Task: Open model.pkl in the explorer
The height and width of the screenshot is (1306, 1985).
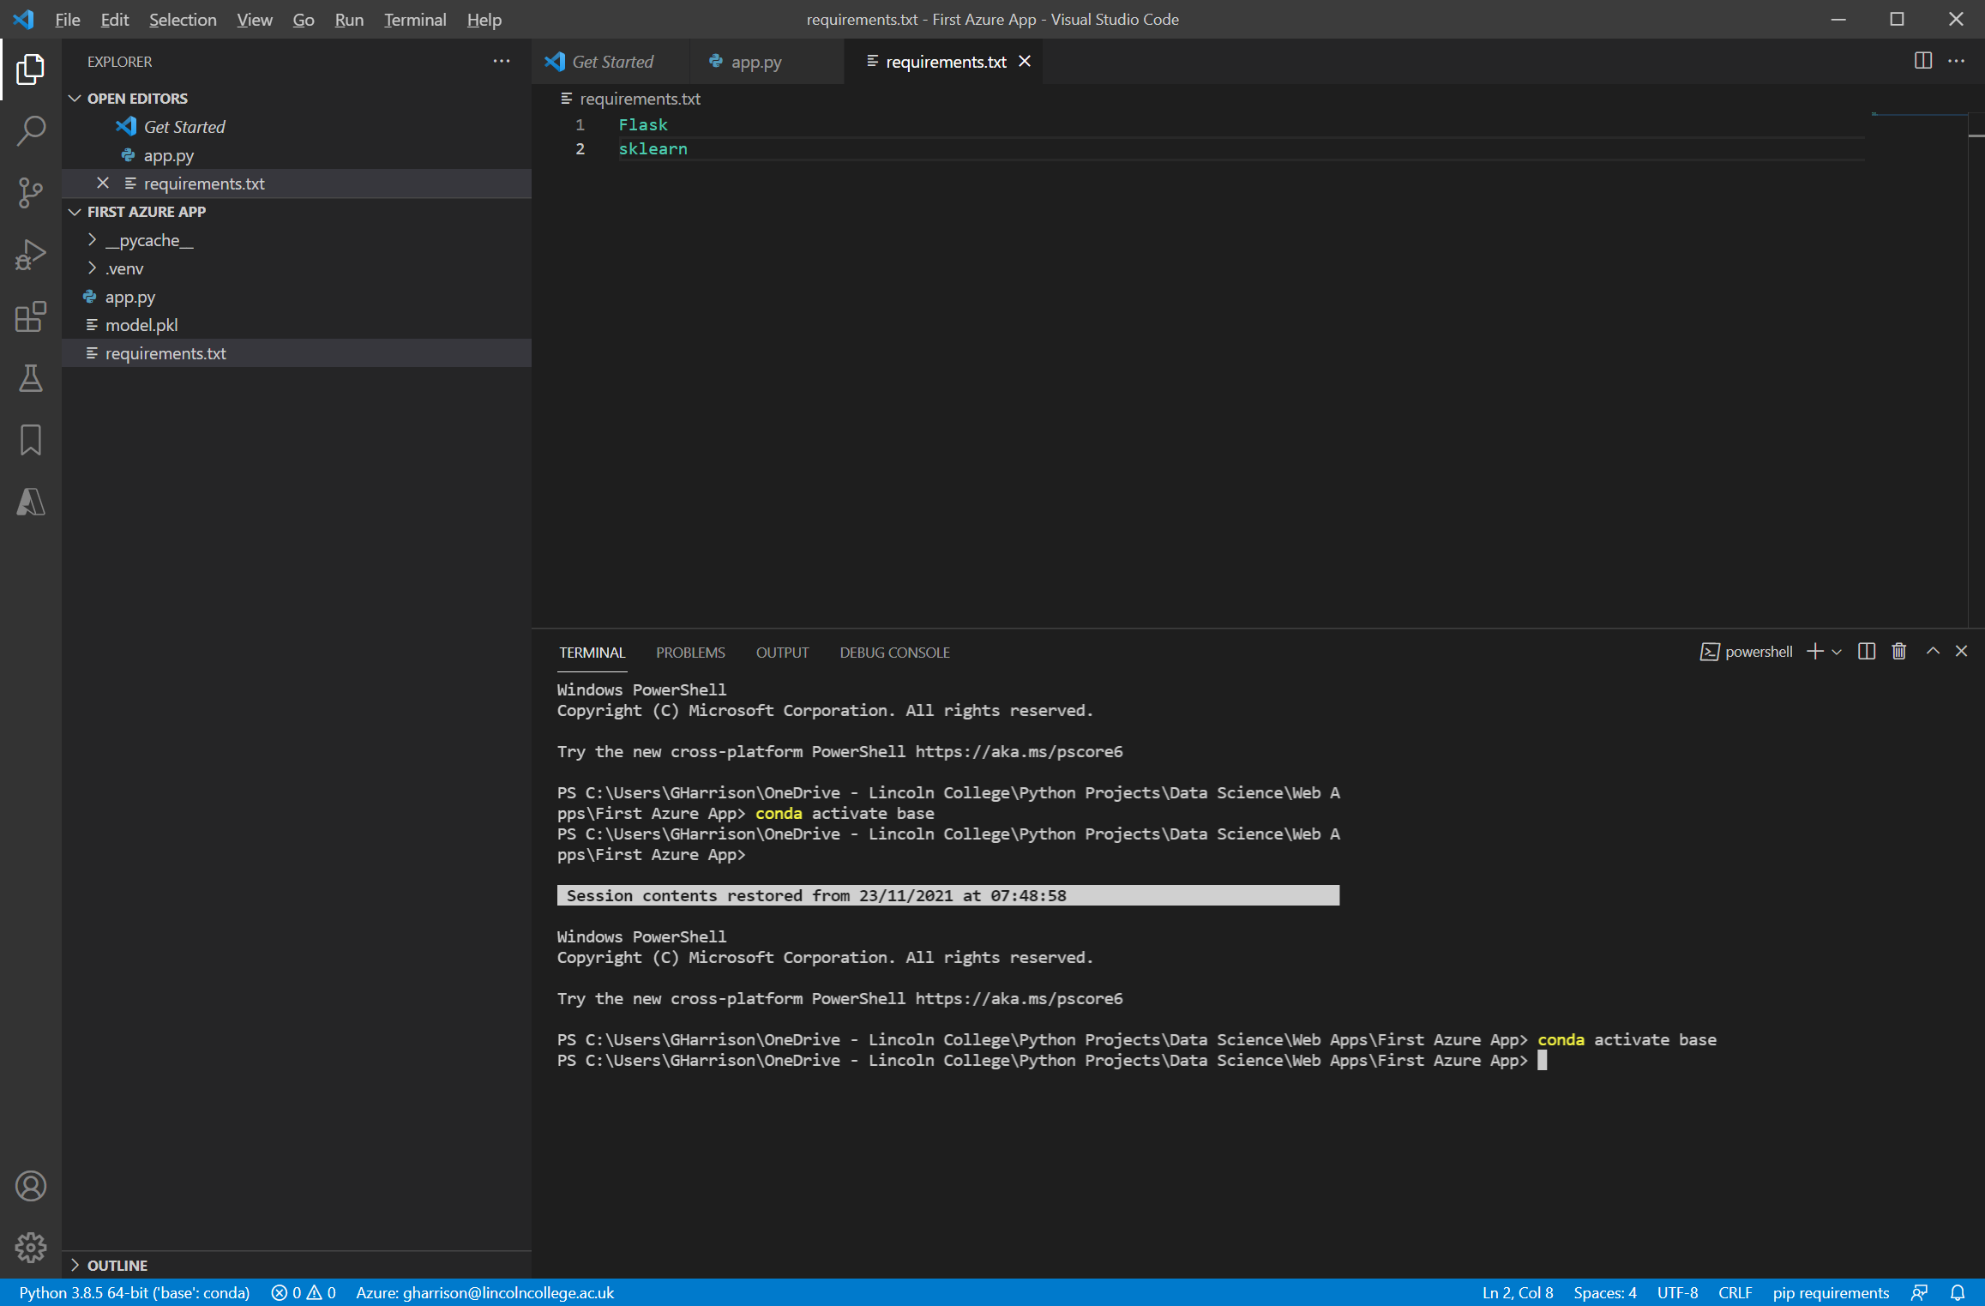Action: pyautogui.click(x=141, y=325)
